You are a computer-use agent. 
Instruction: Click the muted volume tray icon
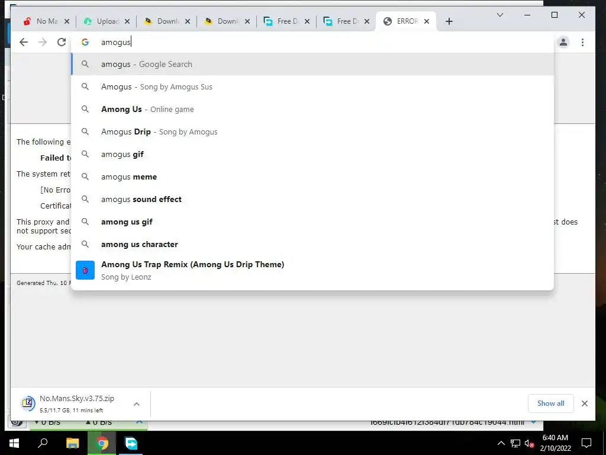click(529, 443)
